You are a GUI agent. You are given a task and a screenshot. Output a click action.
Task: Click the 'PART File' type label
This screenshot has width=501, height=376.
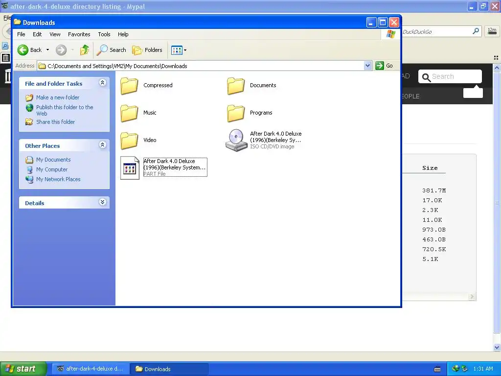coord(154,174)
